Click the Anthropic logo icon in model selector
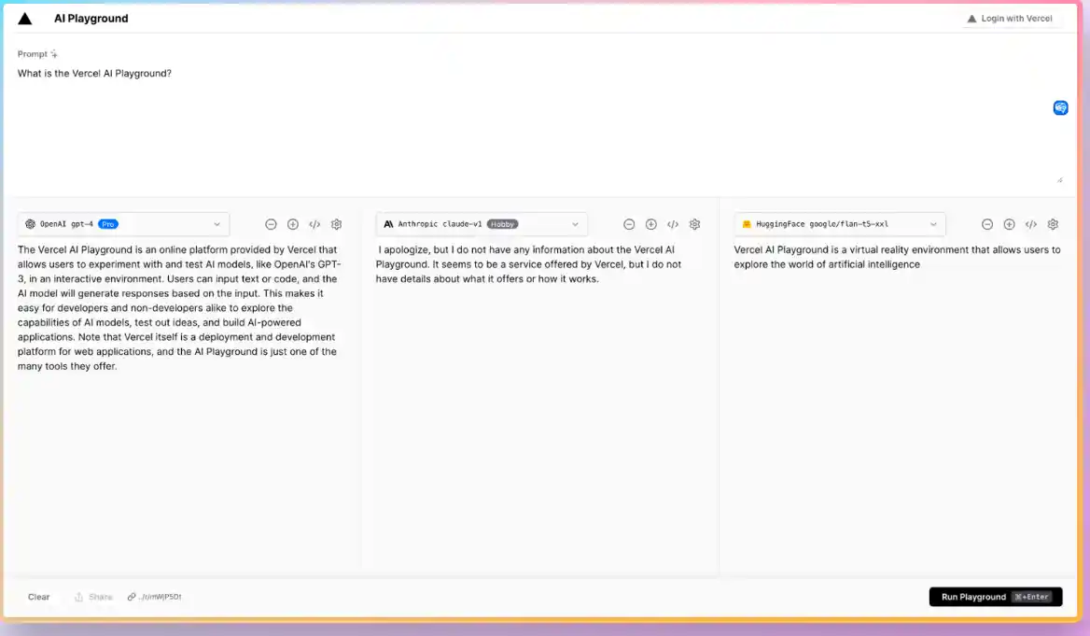Viewport: 1090px width, 636px height. pos(388,224)
